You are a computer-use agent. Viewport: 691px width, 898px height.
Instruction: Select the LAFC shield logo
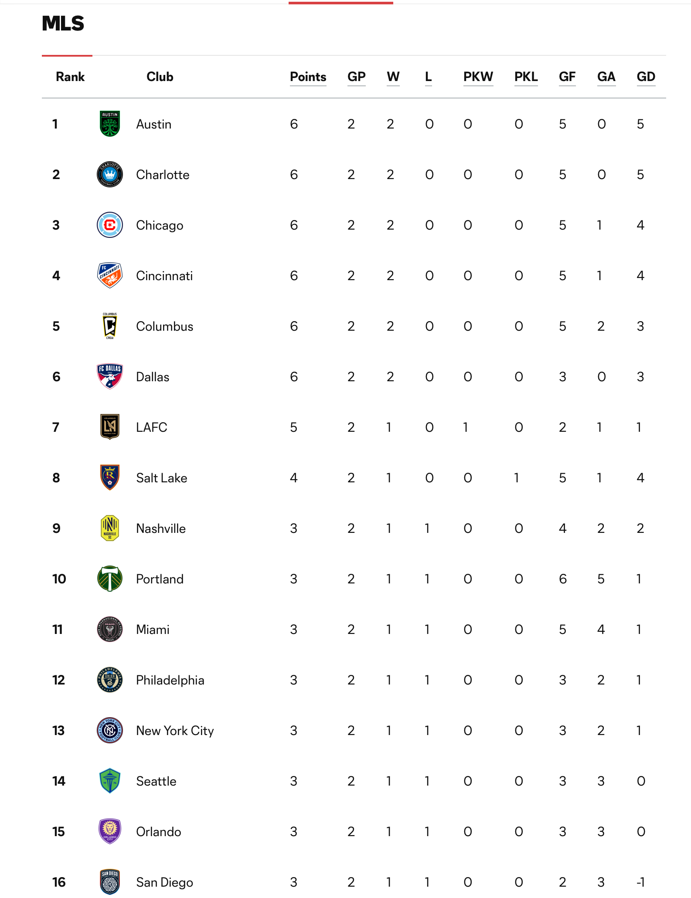pos(110,427)
